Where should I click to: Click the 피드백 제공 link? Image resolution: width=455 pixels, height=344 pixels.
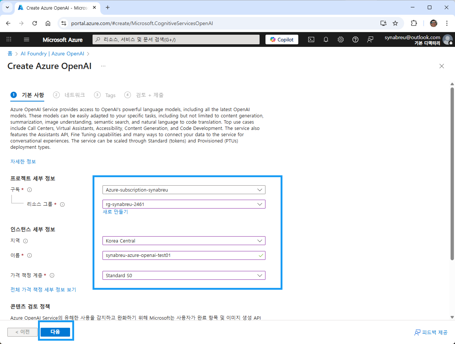(431, 333)
